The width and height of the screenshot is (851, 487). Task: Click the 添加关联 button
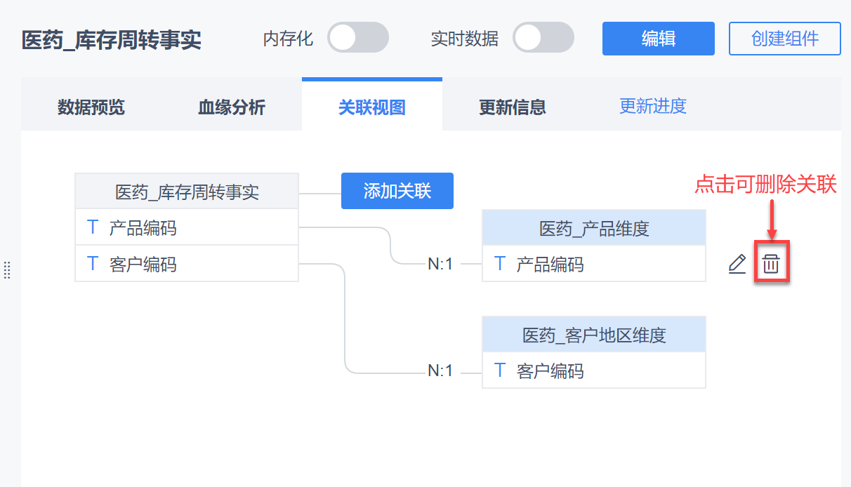[x=397, y=191]
